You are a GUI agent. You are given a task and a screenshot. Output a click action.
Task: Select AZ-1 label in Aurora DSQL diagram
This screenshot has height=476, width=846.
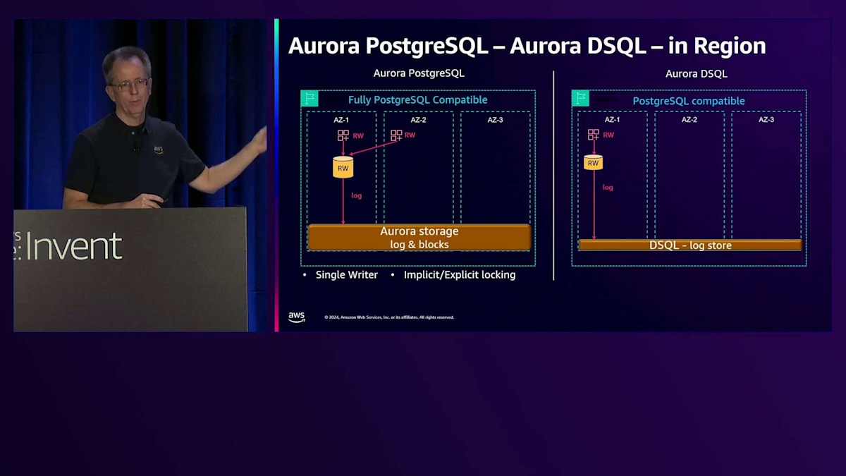[613, 120]
